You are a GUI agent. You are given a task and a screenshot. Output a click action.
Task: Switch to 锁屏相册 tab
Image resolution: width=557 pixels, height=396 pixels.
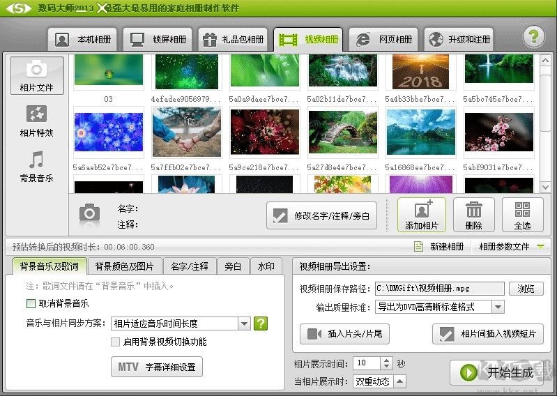click(x=158, y=39)
